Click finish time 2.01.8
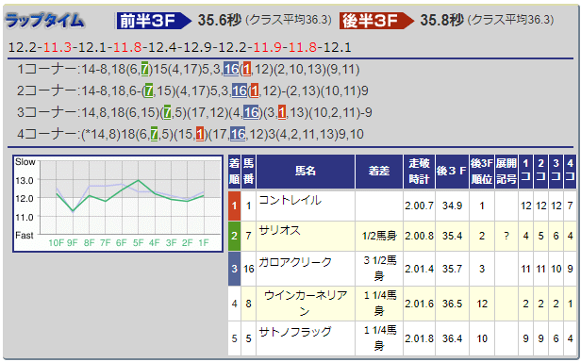This screenshot has height=362, width=581. click(x=419, y=338)
